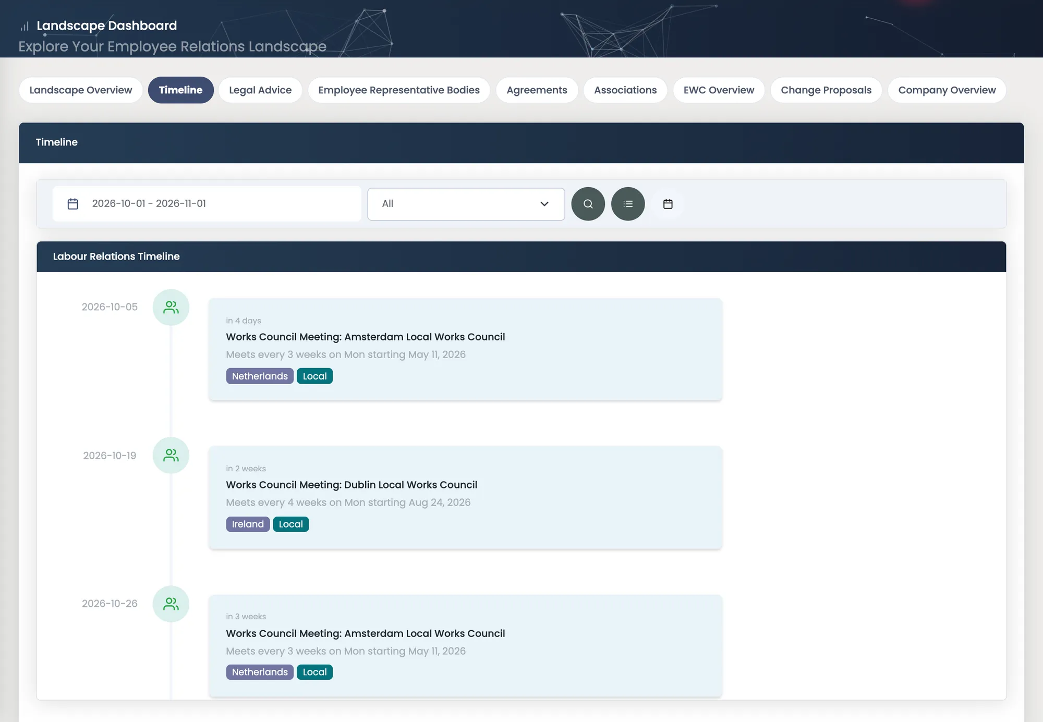
Task: Click Labour Relations Timeline header
Action: point(521,256)
